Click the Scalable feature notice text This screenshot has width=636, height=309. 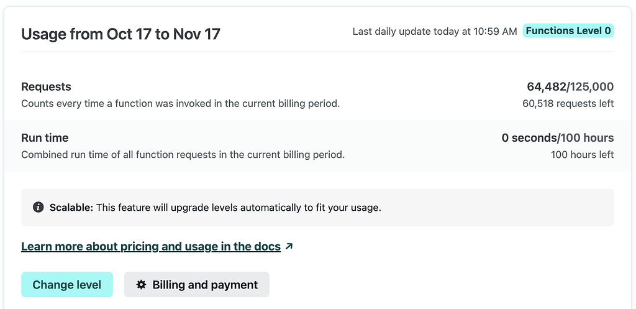coord(238,207)
